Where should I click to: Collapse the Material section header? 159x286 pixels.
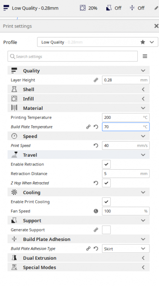tap(79, 108)
